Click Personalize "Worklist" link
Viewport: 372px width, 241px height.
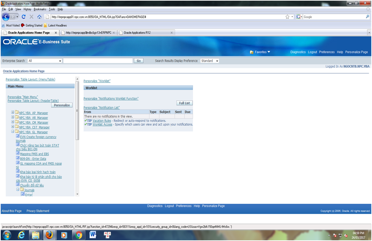pos(97,81)
